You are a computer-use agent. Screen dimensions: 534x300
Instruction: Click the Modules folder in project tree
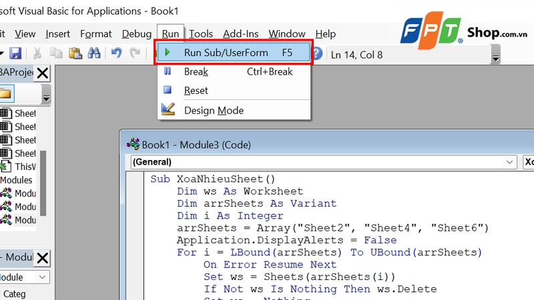[x=16, y=180]
